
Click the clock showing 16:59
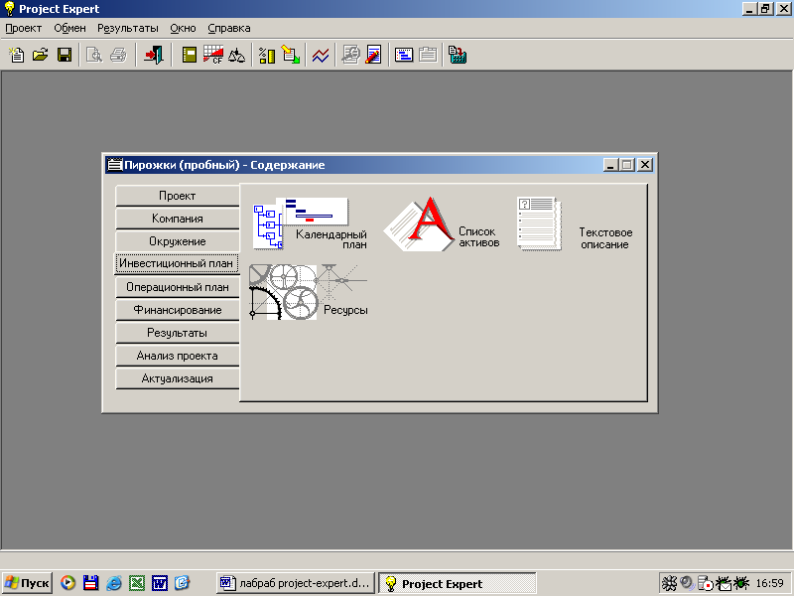point(770,583)
